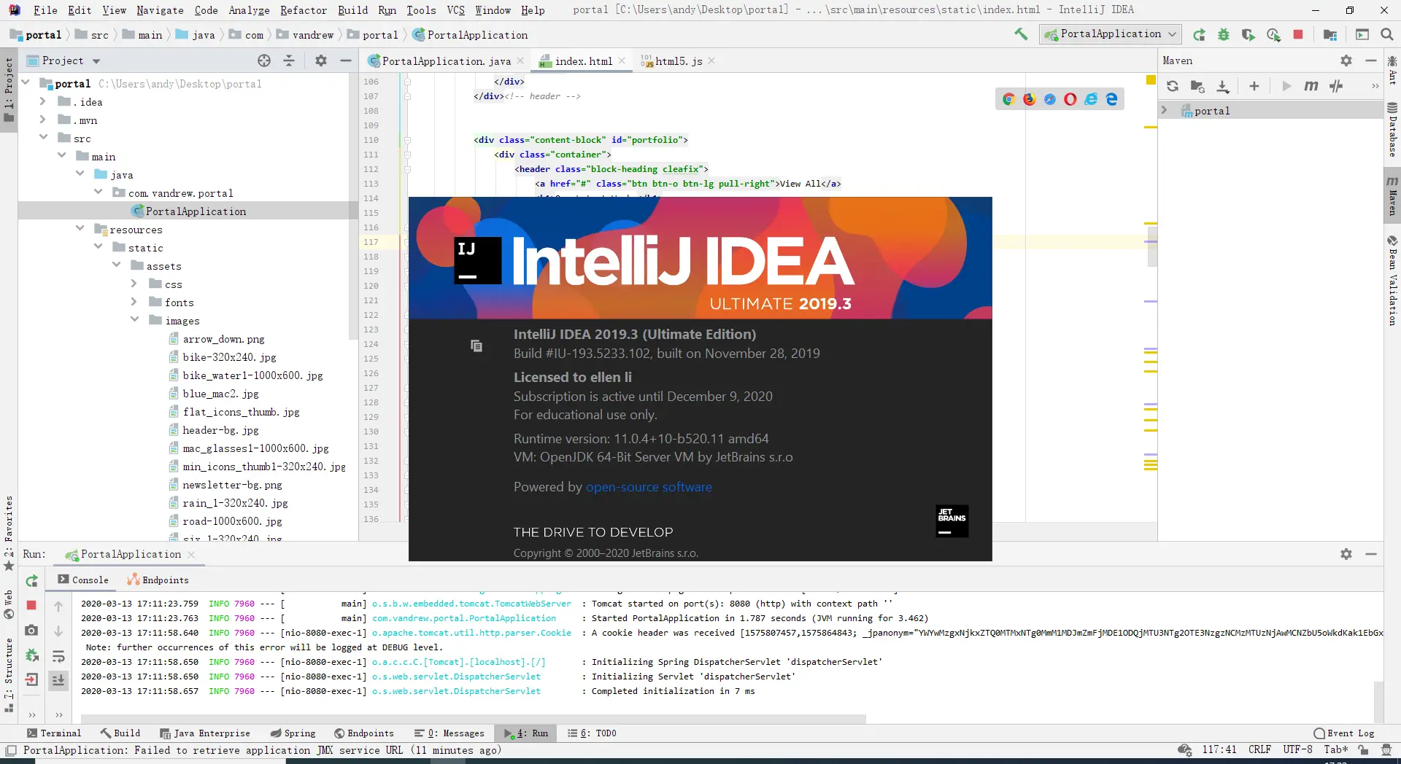Click the Build project hammer icon
This screenshot has width=1401, height=764.
pos(1021,34)
